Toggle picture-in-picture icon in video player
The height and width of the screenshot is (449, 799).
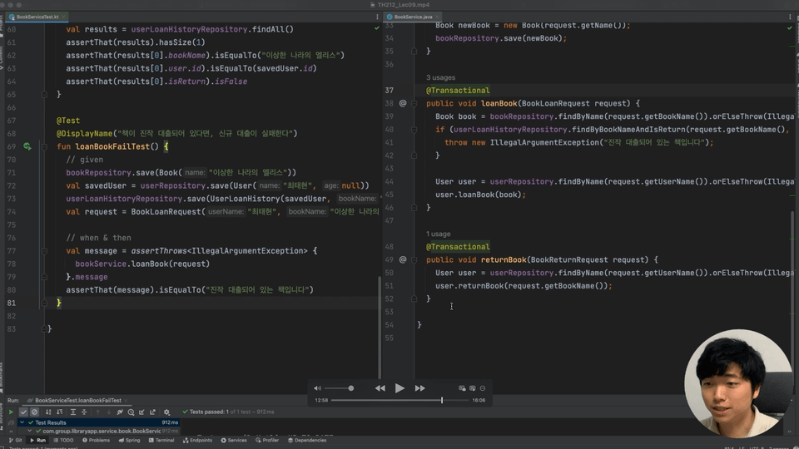click(x=463, y=388)
